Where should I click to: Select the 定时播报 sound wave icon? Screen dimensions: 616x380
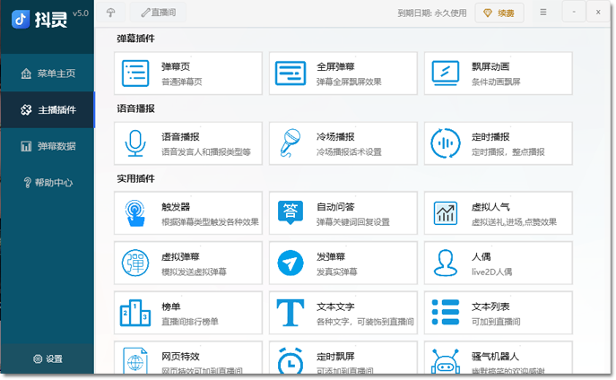tap(445, 143)
